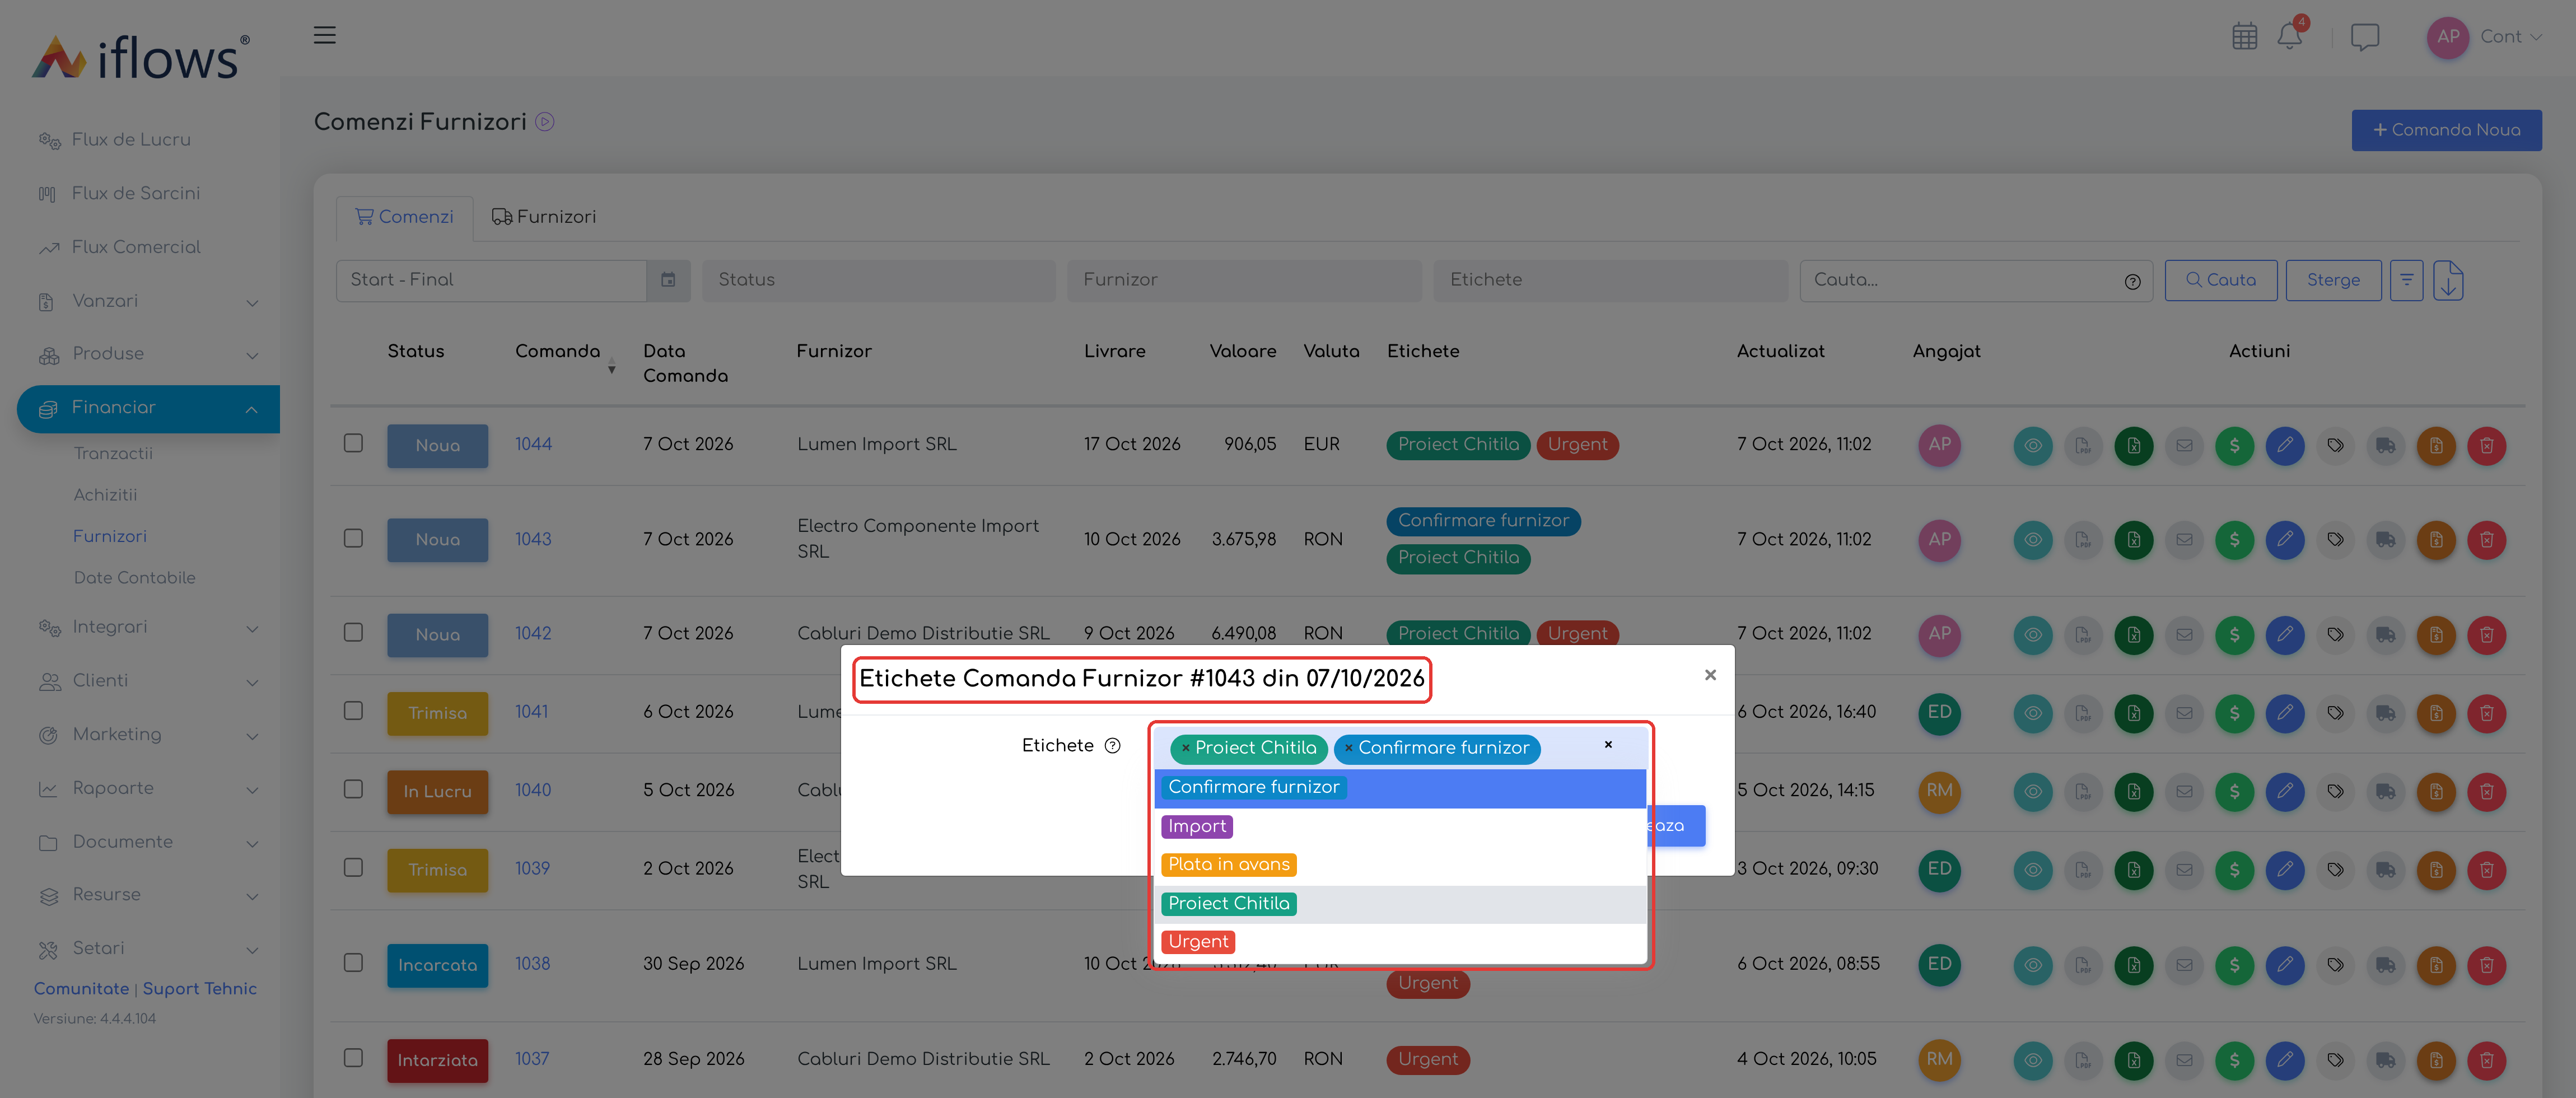Click the orange duplicate icon for order 1039

tap(2436, 870)
